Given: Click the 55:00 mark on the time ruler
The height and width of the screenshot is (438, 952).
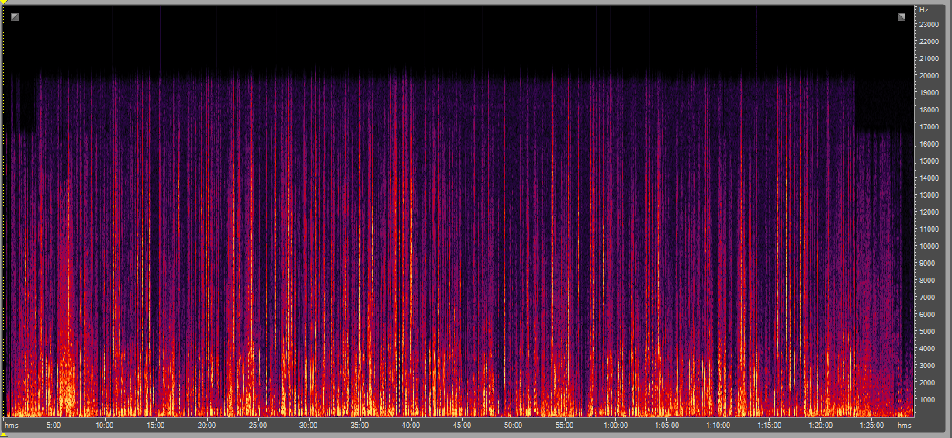Looking at the screenshot, I should [564, 426].
